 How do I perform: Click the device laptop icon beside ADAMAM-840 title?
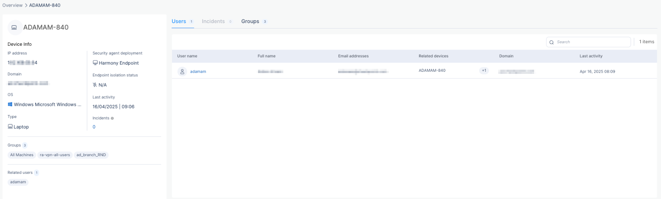[x=15, y=27]
